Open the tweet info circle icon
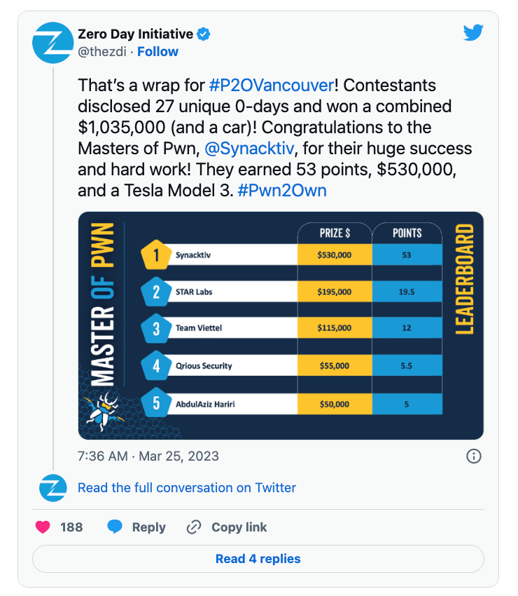 coord(473,456)
